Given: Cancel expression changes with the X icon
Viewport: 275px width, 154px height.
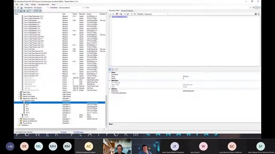Looking at the screenshot, I should (x=113, y=14).
